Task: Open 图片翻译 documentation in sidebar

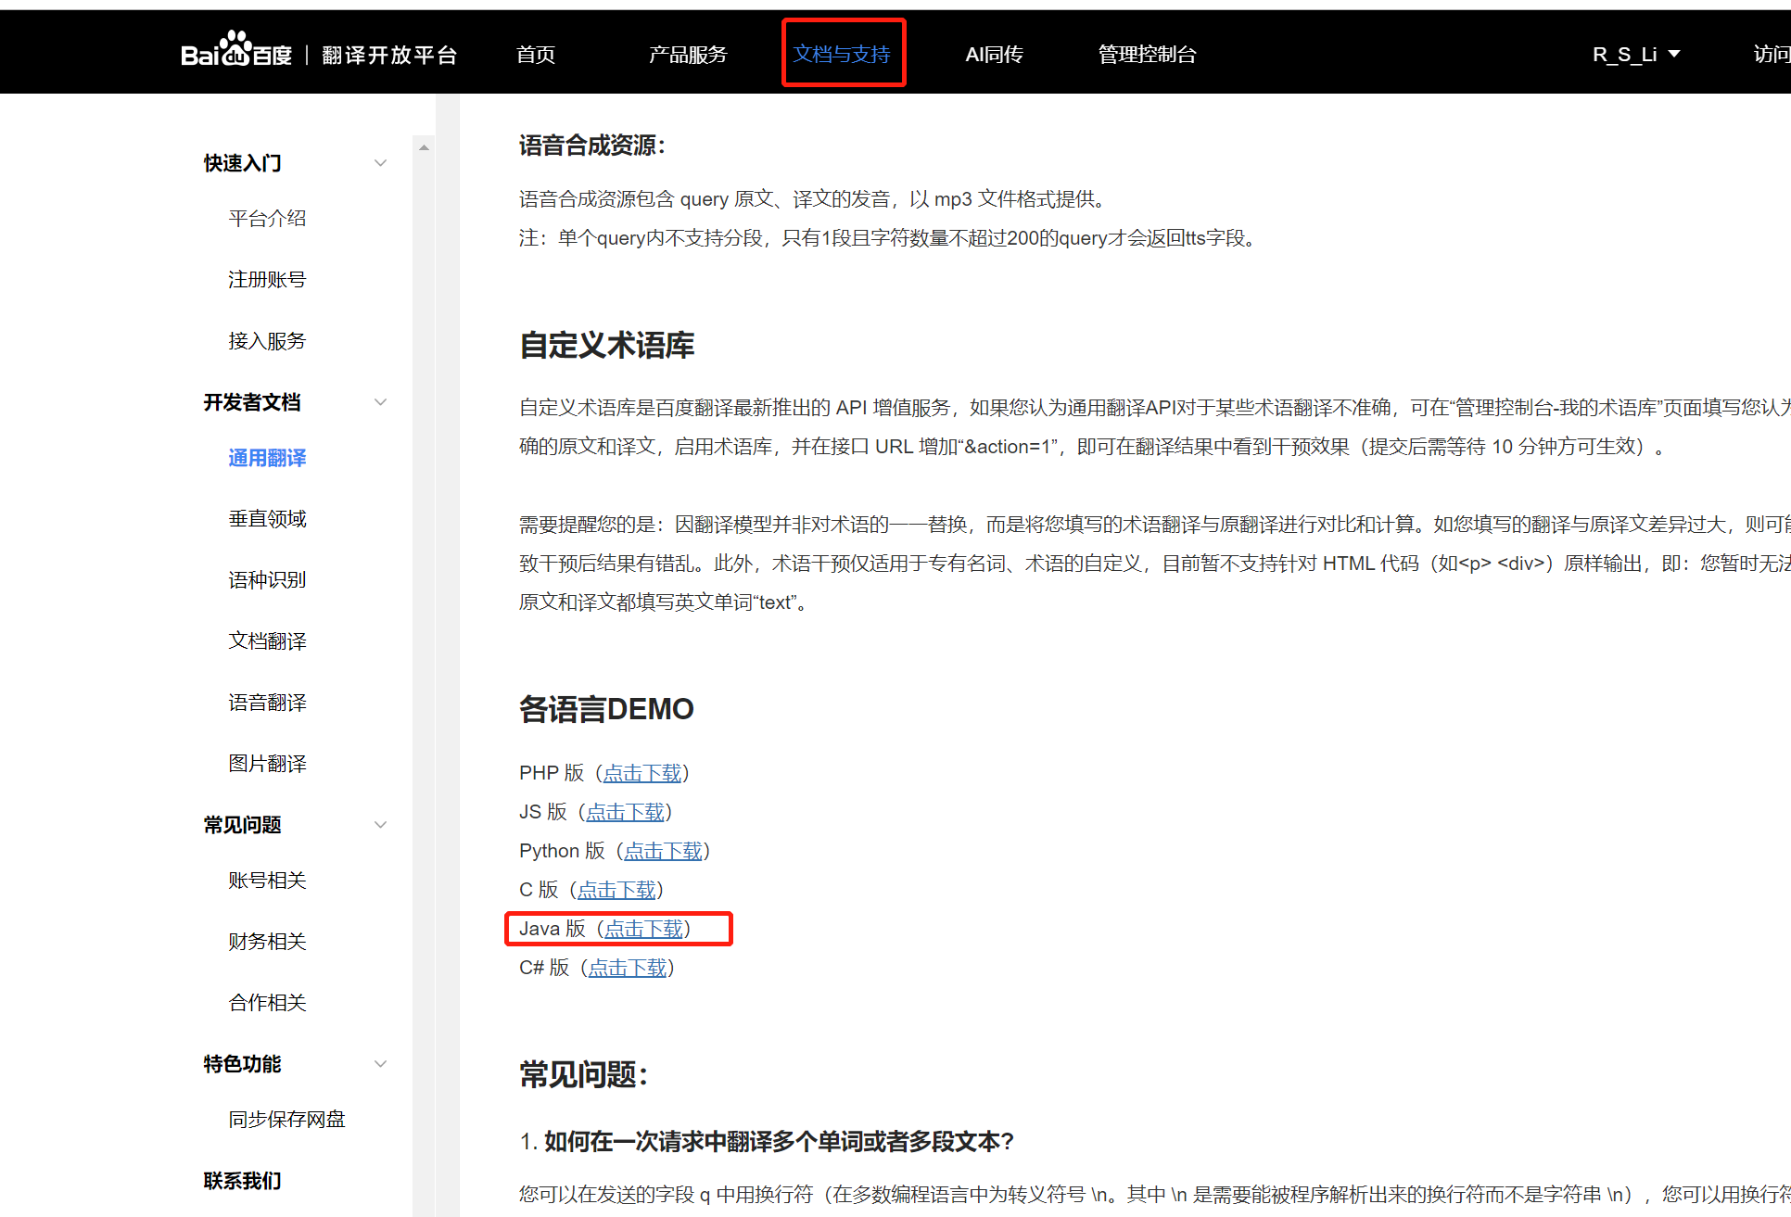Action: pyautogui.click(x=267, y=764)
